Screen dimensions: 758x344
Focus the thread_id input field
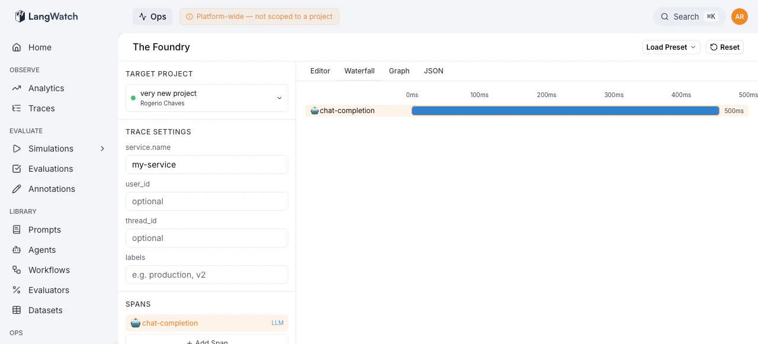pyautogui.click(x=207, y=238)
